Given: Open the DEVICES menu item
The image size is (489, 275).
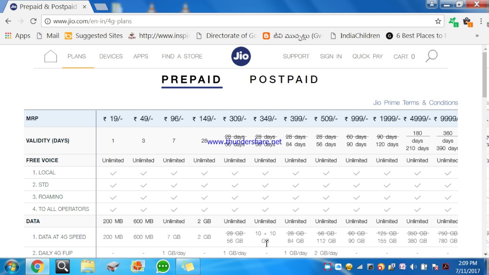Looking at the screenshot, I should tap(111, 56).
